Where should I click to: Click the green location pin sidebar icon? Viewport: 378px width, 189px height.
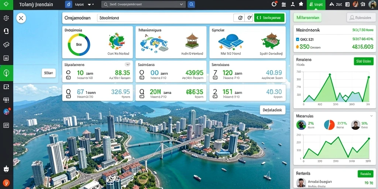tap(7, 73)
